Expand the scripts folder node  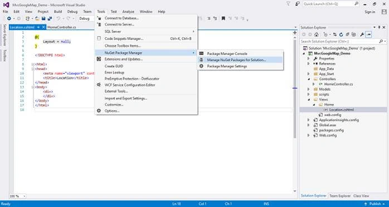(x=309, y=95)
